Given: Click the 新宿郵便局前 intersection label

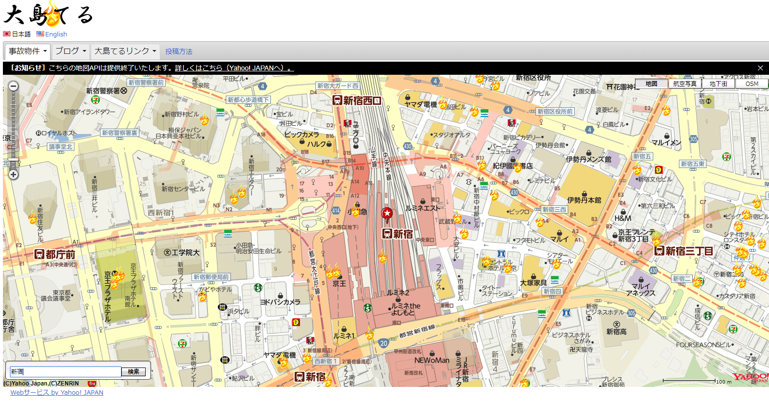Looking at the screenshot, I should point(211,277).
